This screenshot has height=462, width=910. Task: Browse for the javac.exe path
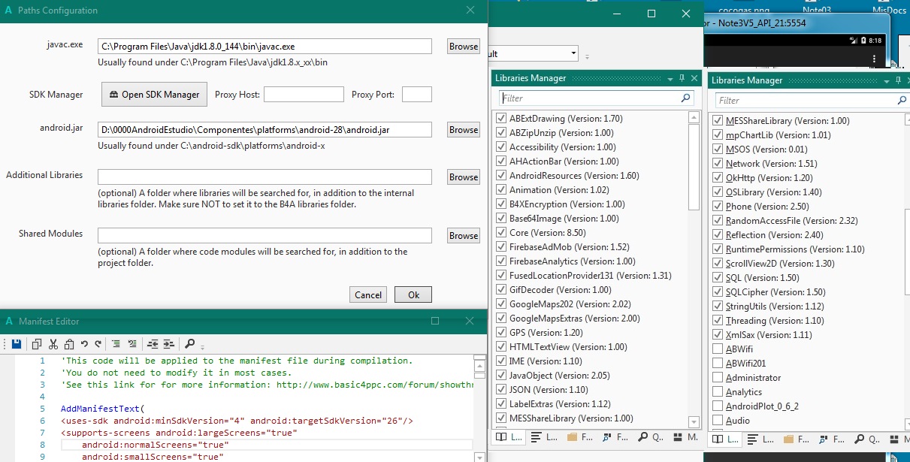(462, 46)
